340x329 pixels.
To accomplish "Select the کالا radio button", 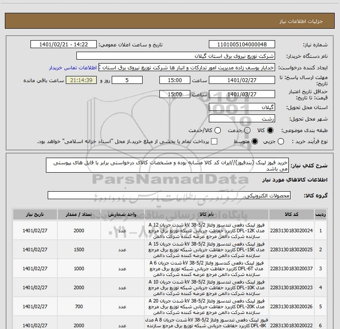I will 270,130.
